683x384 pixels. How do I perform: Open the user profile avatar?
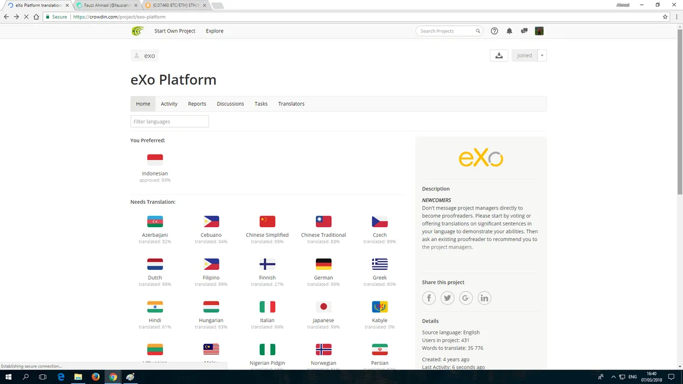point(539,31)
